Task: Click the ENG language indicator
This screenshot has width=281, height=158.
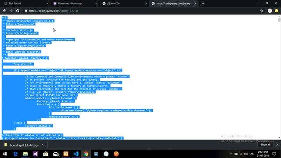Action: (x=252, y=154)
